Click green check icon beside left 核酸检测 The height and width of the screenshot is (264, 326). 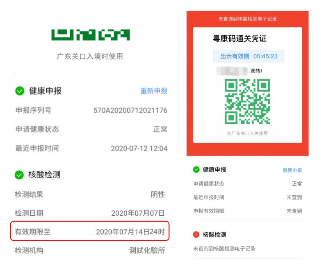point(19,175)
